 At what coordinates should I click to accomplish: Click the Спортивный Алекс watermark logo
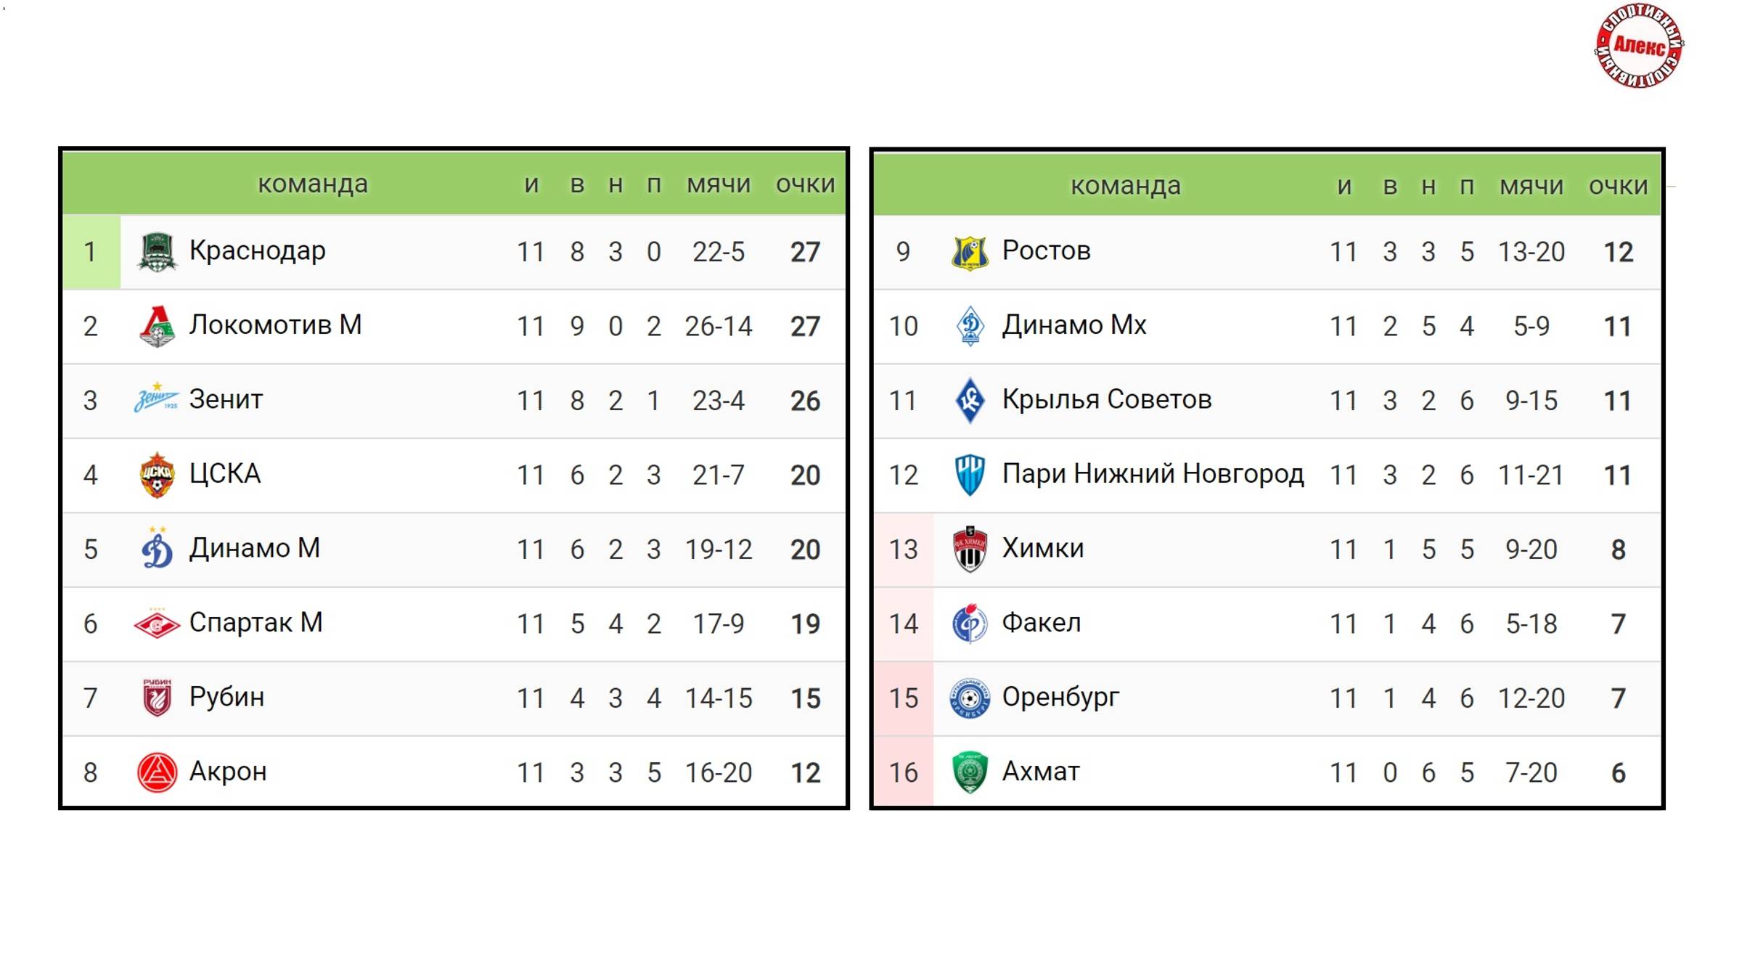tap(1639, 46)
